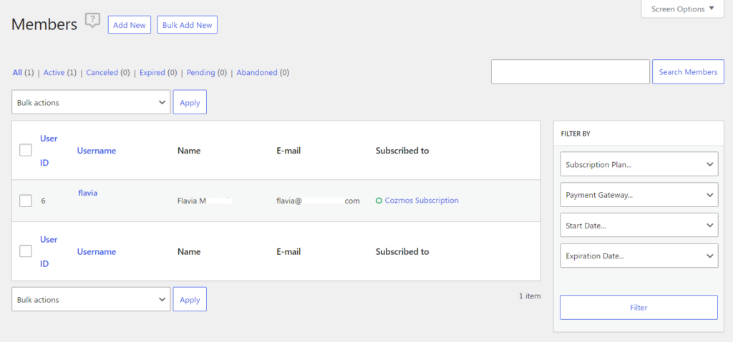Viewport: 733px width, 342px height.
Task: Switch to the Abandoned members filter
Action: pyautogui.click(x=257, y=73)
